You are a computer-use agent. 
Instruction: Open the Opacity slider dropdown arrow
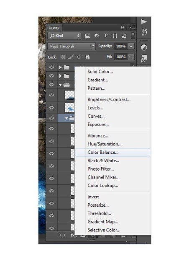point(131,46)
